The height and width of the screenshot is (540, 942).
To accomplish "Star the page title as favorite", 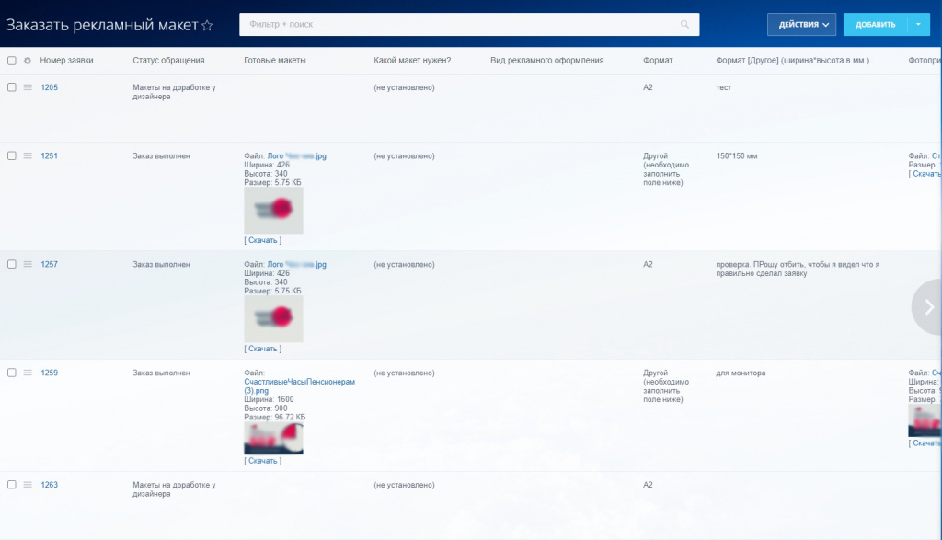I will pos(207,25).
